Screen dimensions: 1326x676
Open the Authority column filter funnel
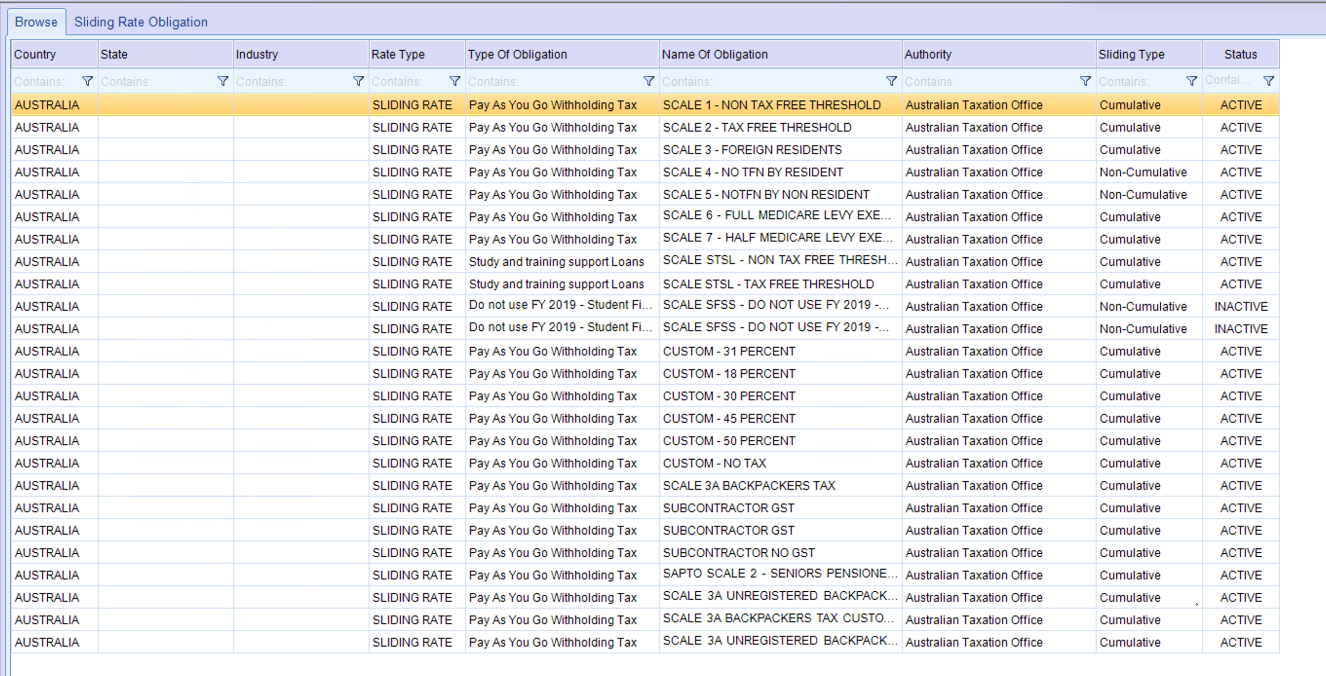click(1085, 81)
